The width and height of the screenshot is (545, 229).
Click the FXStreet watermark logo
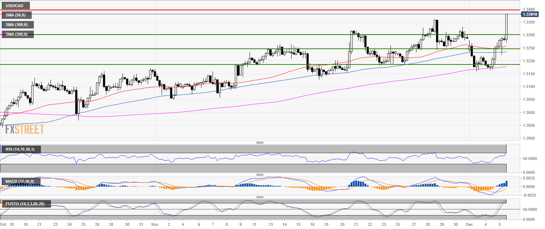coord(25,129)
